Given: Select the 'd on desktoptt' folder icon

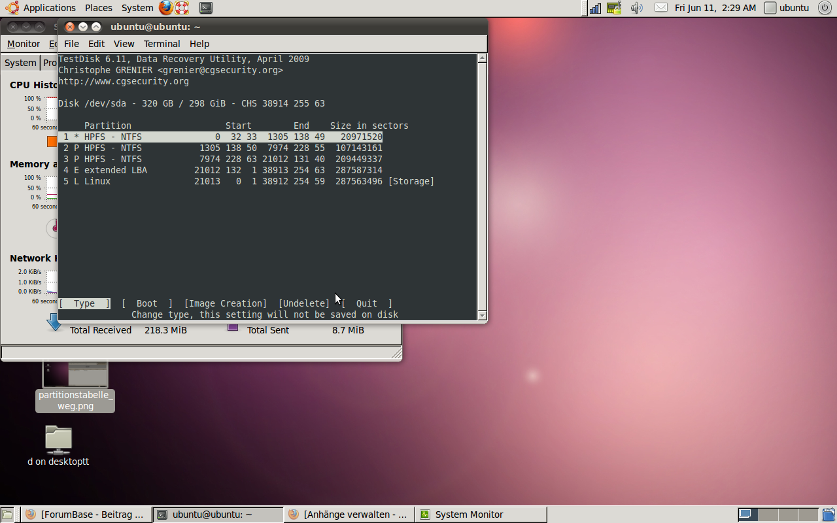Looking at the screenshot, I should pos(58,445).
